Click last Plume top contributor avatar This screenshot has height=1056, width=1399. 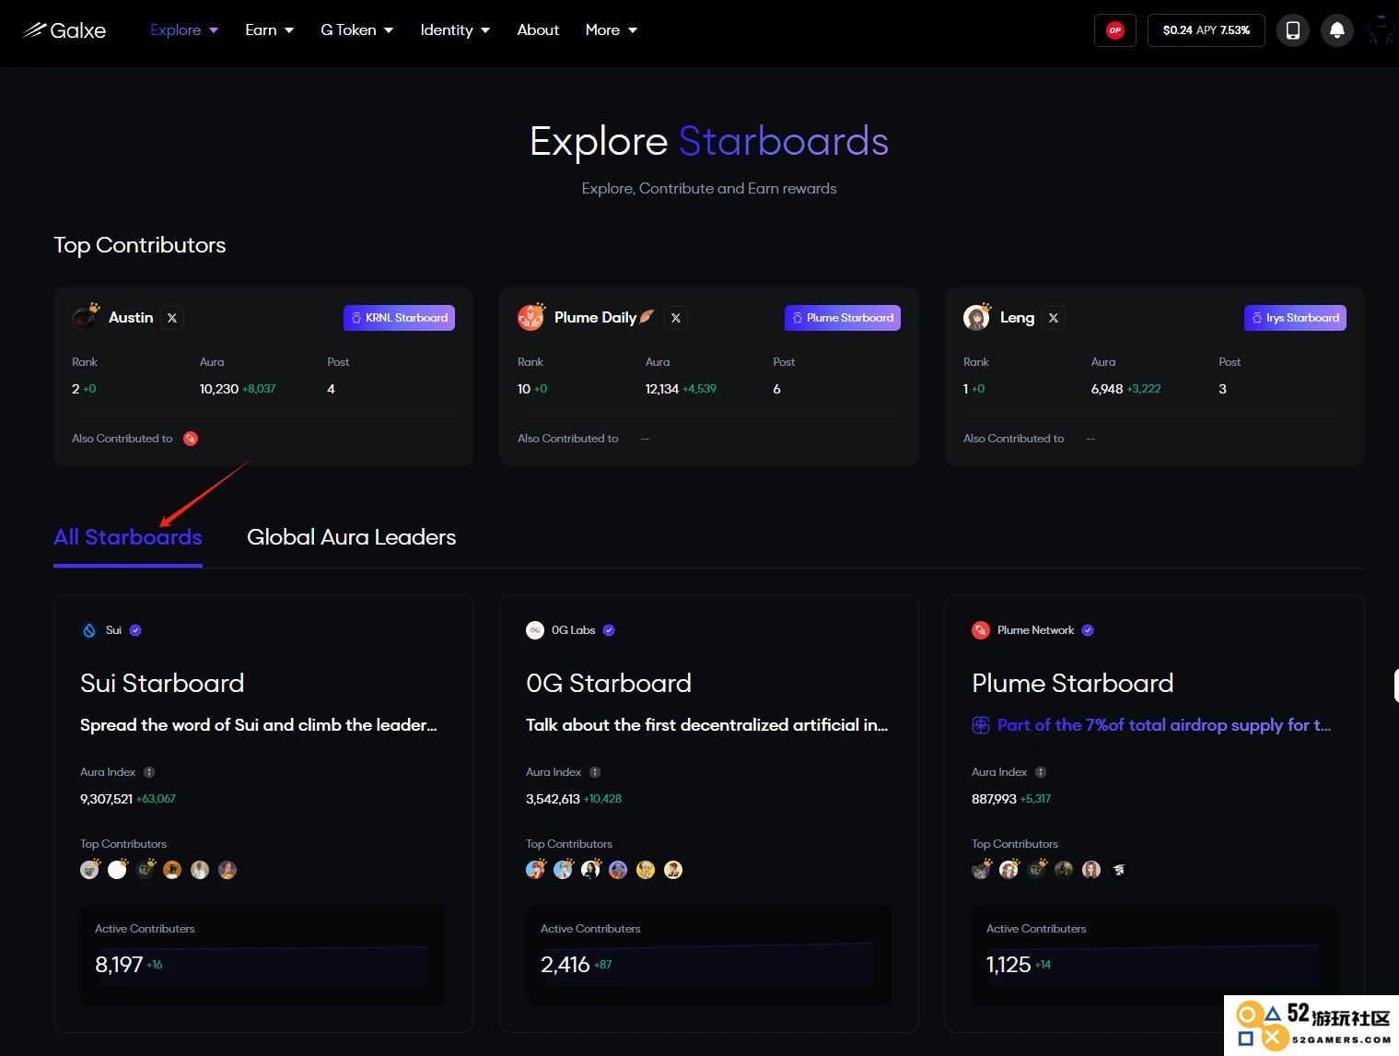(x=1119, y=870)
